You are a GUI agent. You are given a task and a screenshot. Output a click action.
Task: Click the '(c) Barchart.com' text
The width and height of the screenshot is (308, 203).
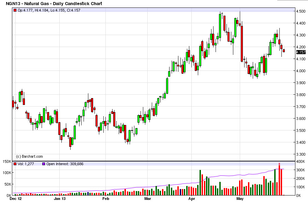[29, 156]
